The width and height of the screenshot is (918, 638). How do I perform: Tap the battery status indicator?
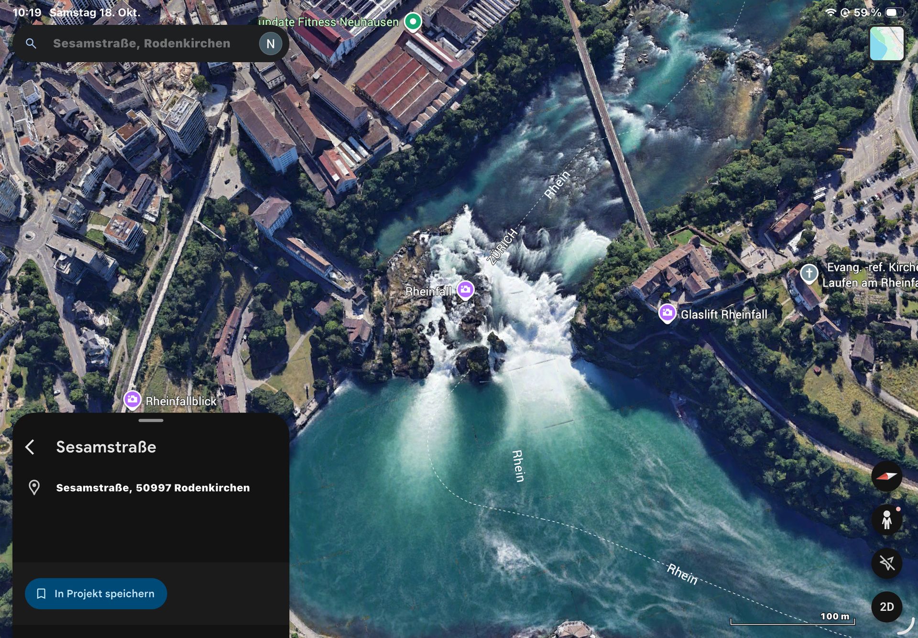(x=894, y=12)
